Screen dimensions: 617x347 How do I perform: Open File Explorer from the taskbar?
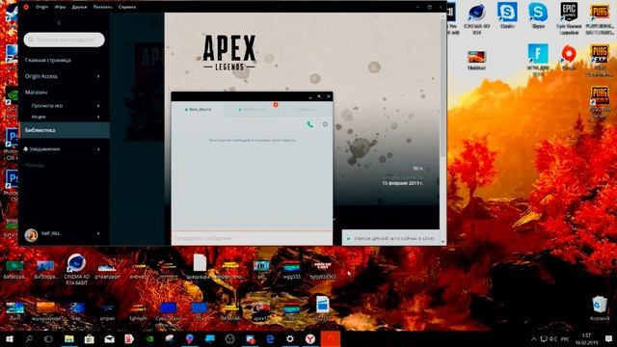click(x=69, y=339)
